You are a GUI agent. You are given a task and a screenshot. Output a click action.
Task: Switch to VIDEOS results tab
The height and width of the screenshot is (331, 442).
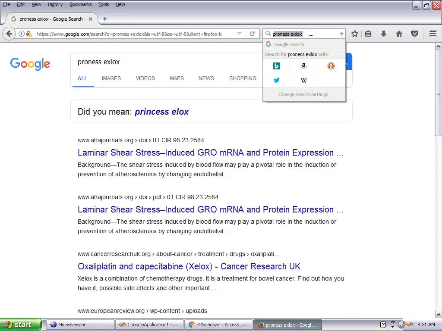(x=145, y=78)
